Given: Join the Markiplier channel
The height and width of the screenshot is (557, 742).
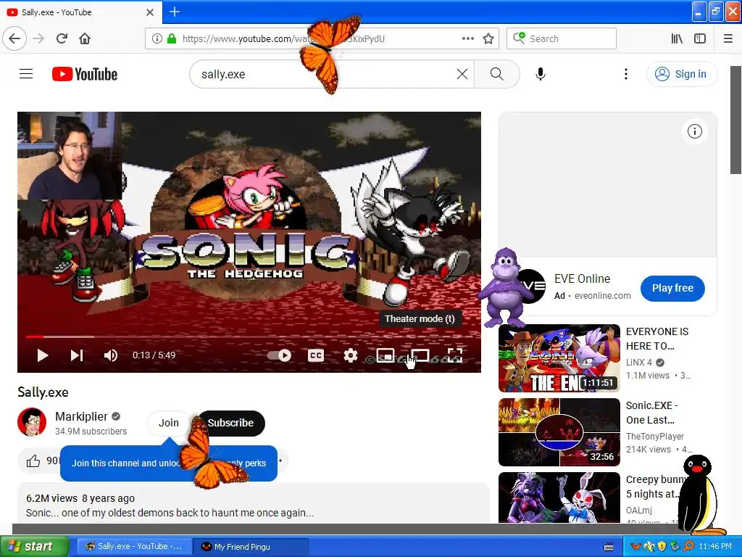Looking at the screenshot, I should tap(168, 423).
